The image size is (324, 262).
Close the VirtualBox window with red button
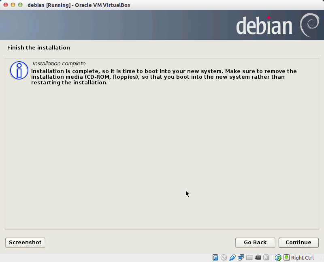pos(6,5)
